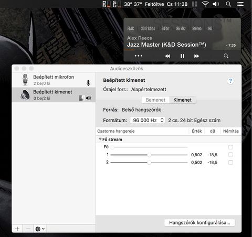Viewport: 252px width, 237px height.
Task: Open the gear actions menu
Action: click(x=40, y=229)
